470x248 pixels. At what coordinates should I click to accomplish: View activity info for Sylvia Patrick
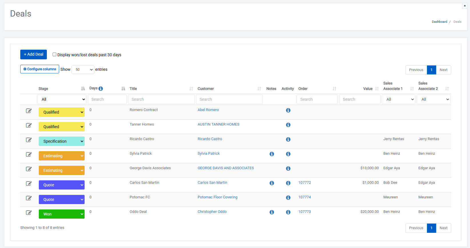click(x=288, y=154)
